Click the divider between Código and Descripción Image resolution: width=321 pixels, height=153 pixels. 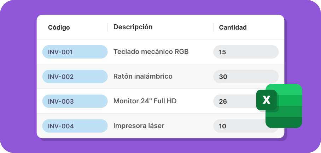click(108, 27)
